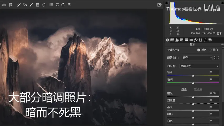The image size is (224, 126).
Task: Open the HSL adjustments tab
Action: (182, 40)
